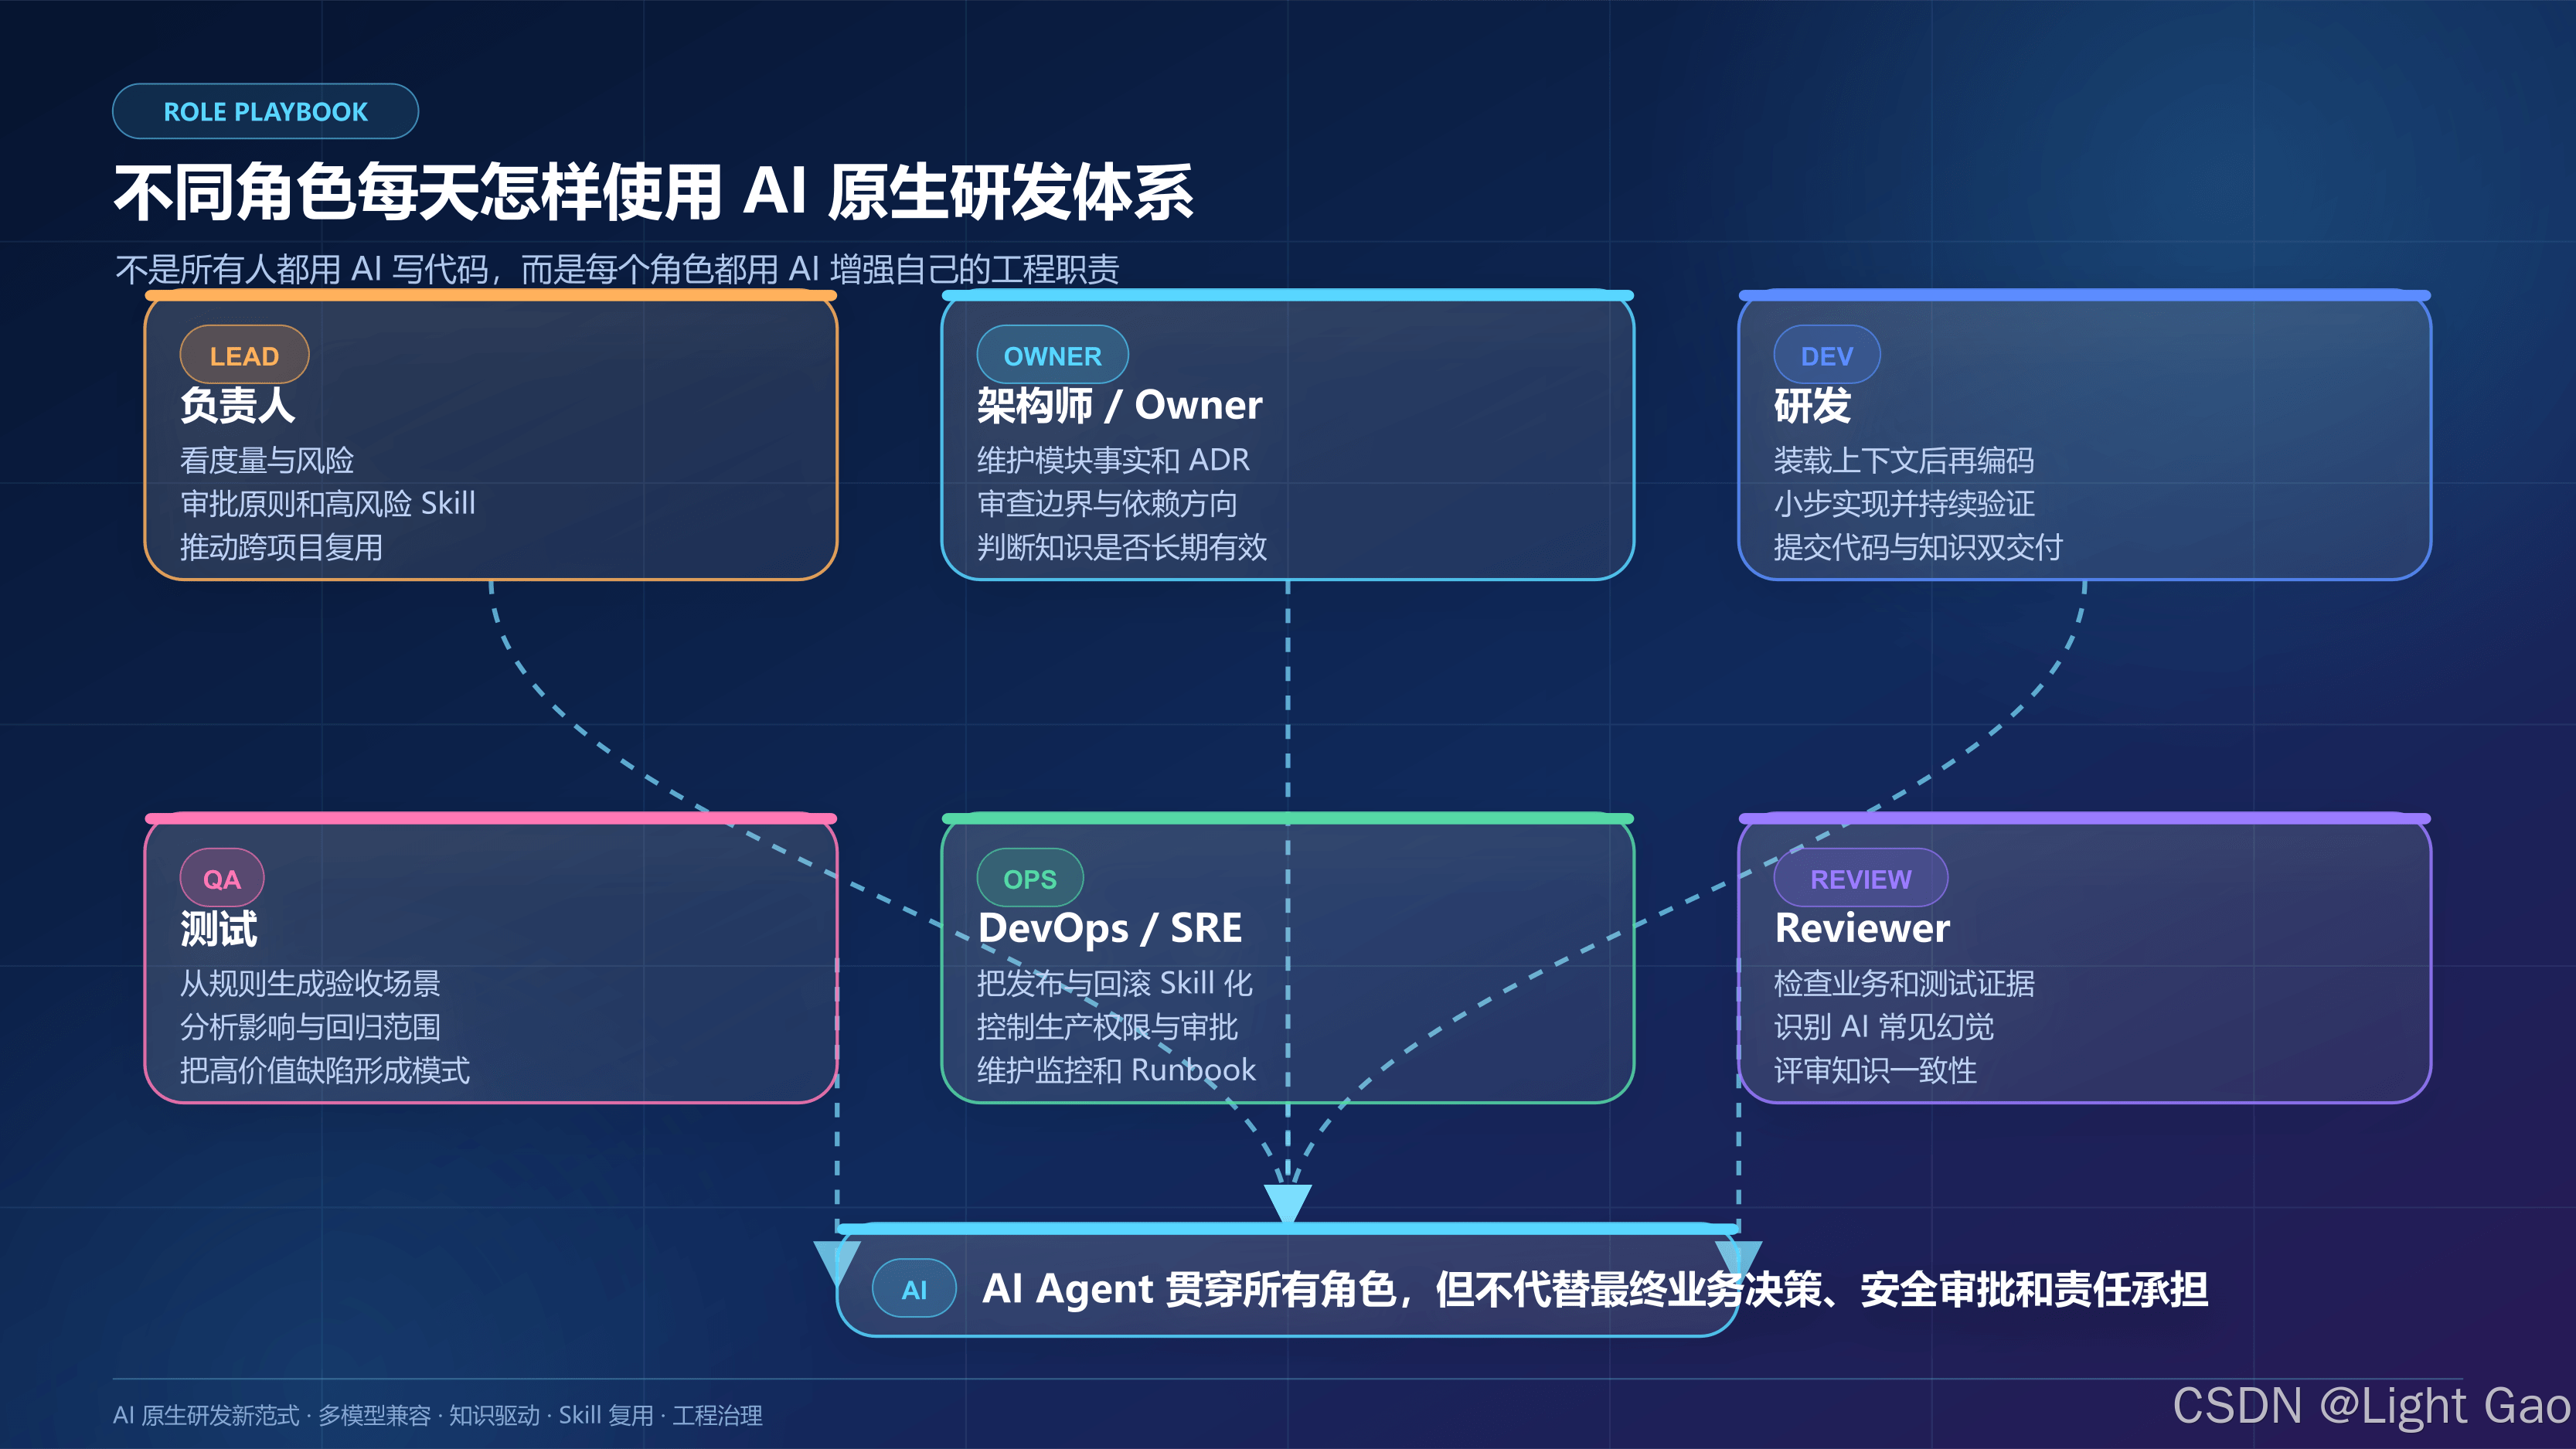
Task: Click the DEV badge
Action: tap(1826, 355)
